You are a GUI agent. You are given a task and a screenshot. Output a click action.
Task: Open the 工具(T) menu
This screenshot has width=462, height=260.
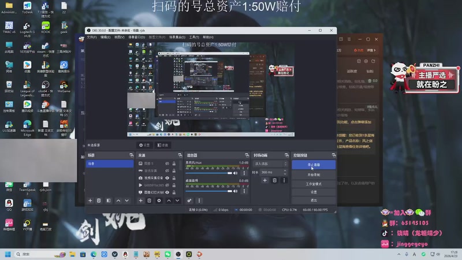point(194,37)
